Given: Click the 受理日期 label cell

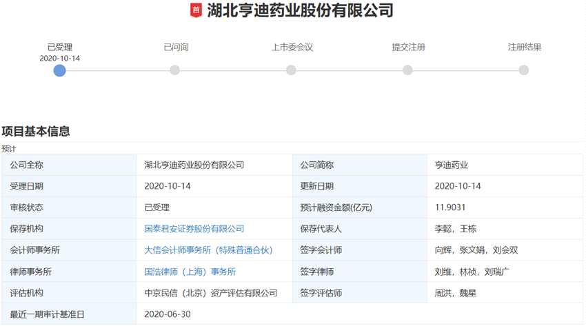Looking at the screenshot, I should (x=69, y=186).
